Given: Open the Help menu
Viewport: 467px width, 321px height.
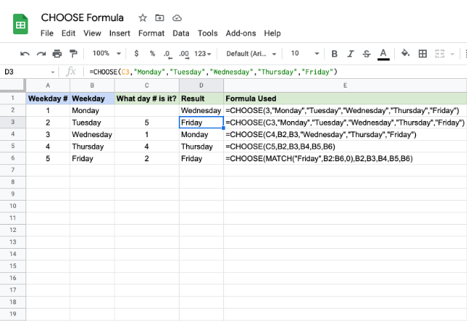Looking at the screenshot, I should pyautogui.click(x=272, y=34).
